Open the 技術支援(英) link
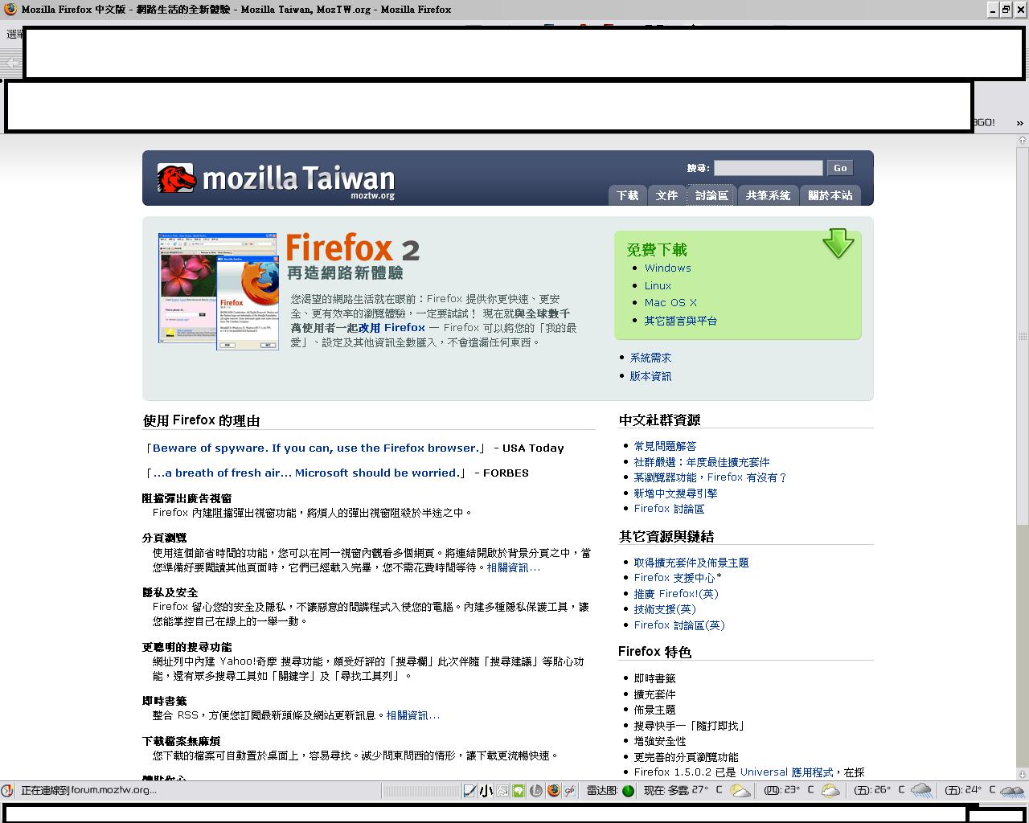Screen dimensions: 1029x823 665,609
